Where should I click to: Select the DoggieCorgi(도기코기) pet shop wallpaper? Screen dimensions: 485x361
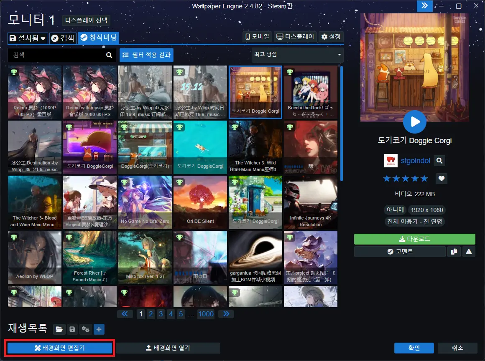[145, 147]
